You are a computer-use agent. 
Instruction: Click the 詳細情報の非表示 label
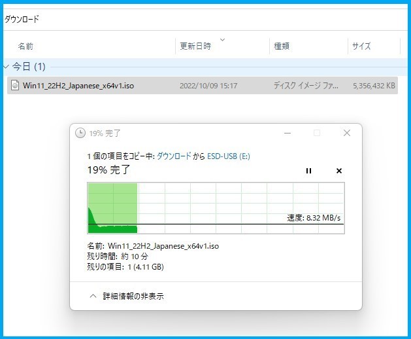click(133, 296)
